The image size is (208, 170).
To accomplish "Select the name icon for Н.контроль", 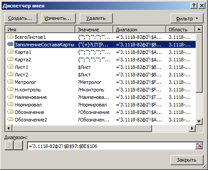I will pos(10,89).
